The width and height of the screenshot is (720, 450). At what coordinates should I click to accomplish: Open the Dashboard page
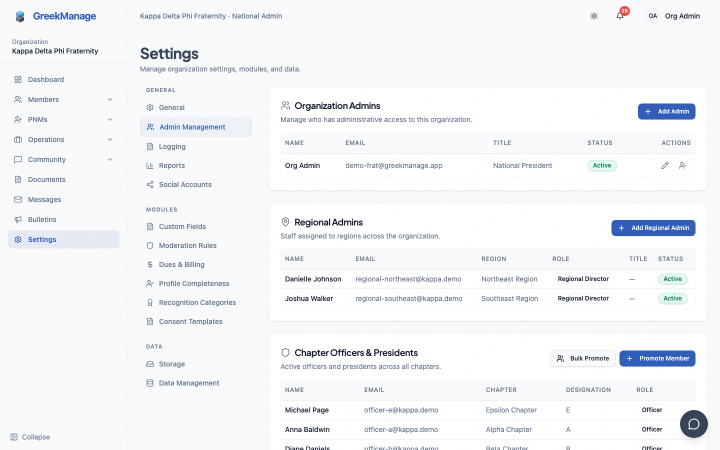[x=63, y=79]
